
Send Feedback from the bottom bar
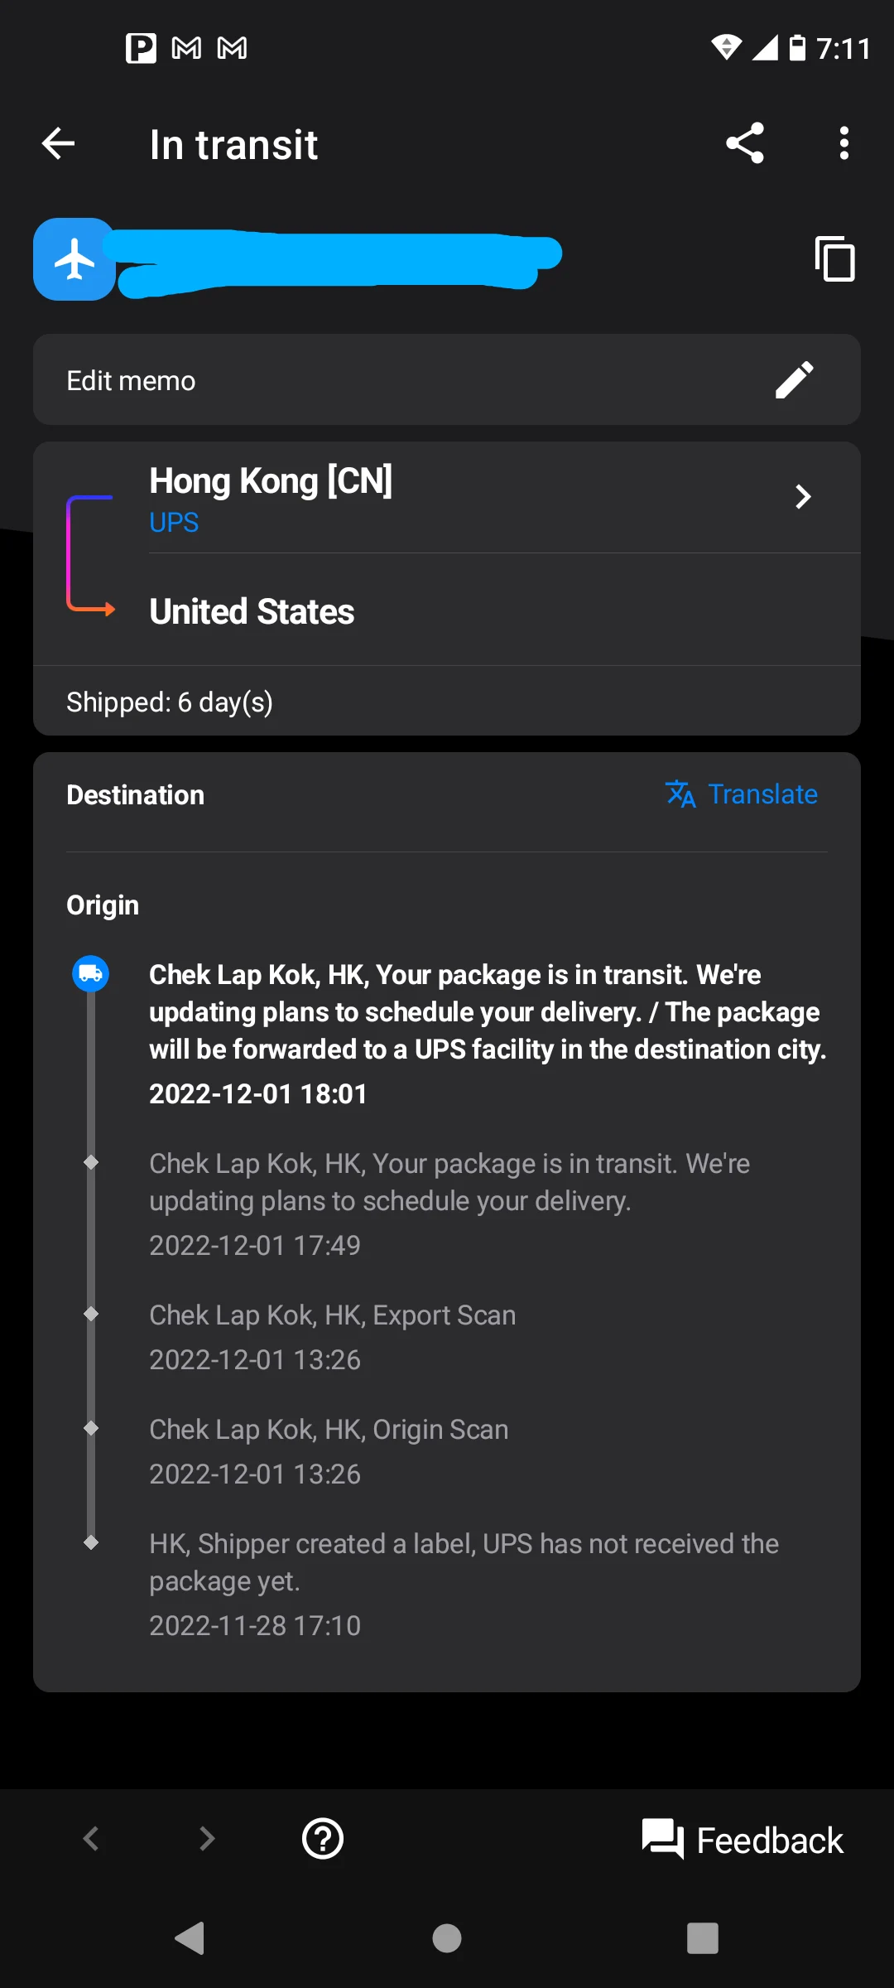(x=743, y=1840)
